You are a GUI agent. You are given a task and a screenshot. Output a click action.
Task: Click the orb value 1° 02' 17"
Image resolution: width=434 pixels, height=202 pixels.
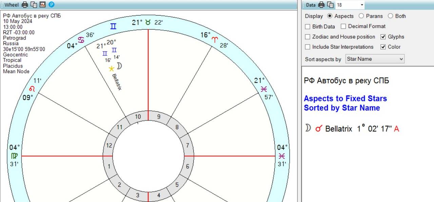click(x=374, y=128)
